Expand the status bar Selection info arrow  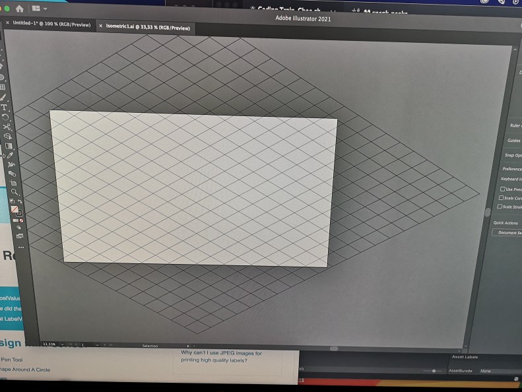click(x=189, y=345)
